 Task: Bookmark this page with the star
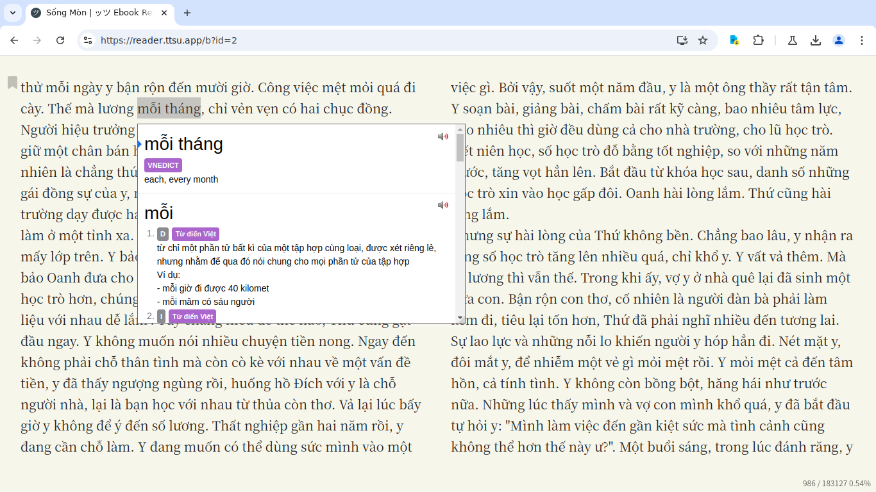(703, 40)
